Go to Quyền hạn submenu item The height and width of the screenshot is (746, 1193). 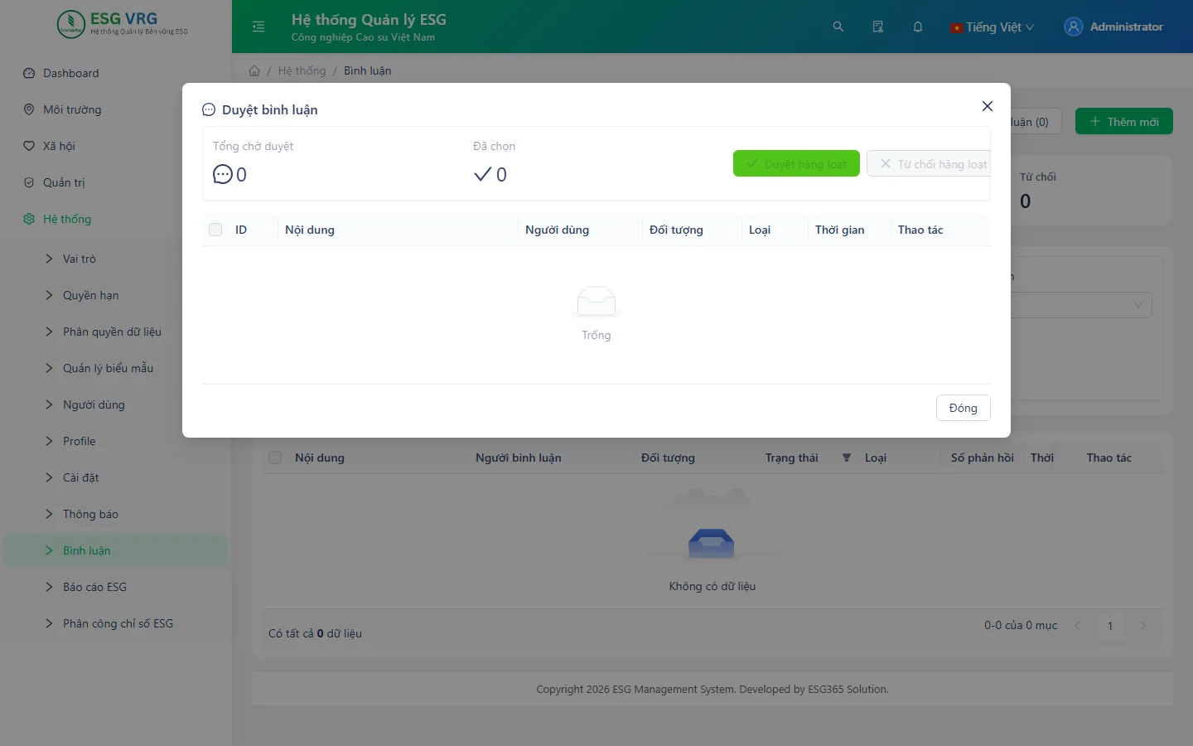[116, 295]
